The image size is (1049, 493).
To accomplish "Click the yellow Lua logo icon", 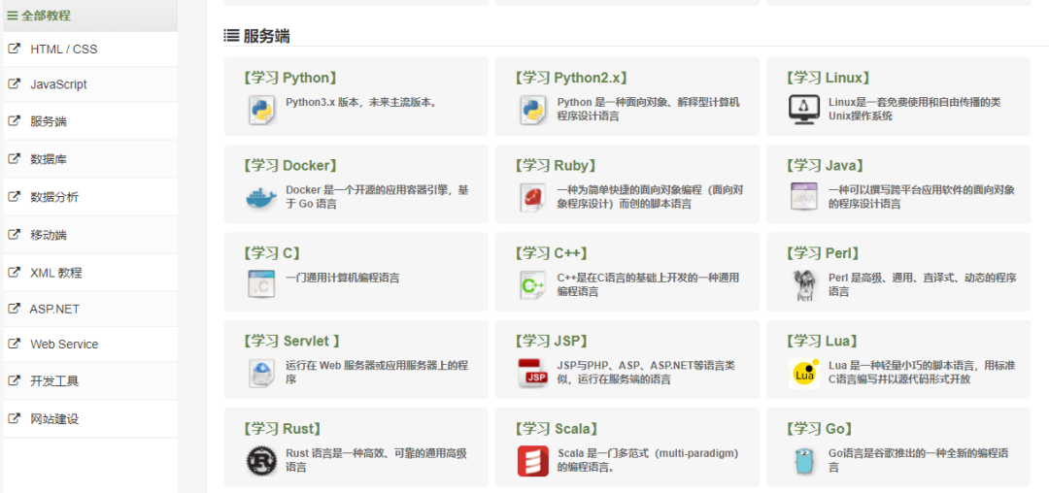I will (x=804, y=374).
